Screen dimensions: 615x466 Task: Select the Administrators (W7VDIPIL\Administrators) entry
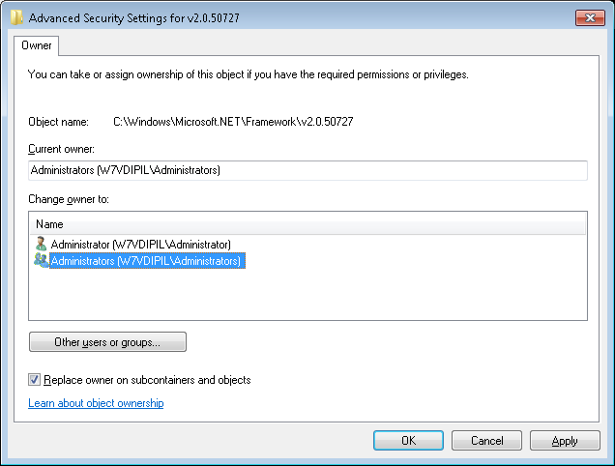(x=145, y=261)
